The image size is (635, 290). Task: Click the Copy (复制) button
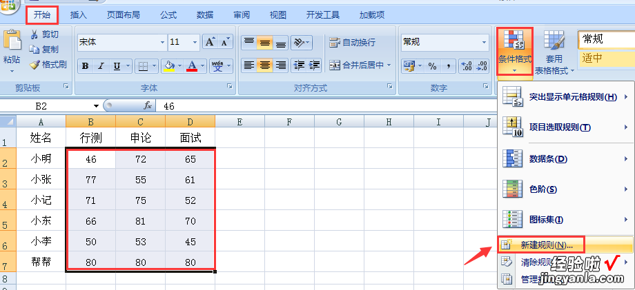(45, 50)
